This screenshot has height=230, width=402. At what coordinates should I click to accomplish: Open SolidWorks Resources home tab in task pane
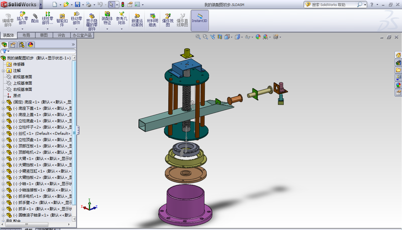(x=398, y=55)
